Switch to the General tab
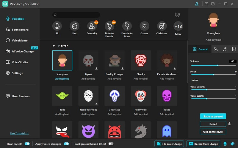This screenshot has width=238, height=148. click(x=200, y=49)
